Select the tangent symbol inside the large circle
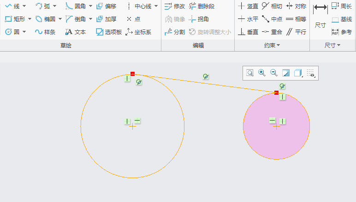356x202 pixels. [x=139, y=82]
